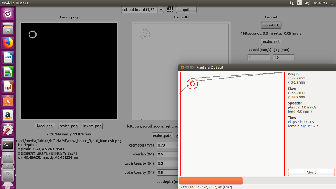Expand the cut out board dropdown arrow
Screen dimensions: 336x189
point(161,10)
